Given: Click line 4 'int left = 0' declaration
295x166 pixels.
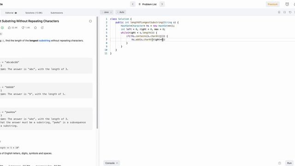Looking at the screenshot, I should [x=143, y=29].
